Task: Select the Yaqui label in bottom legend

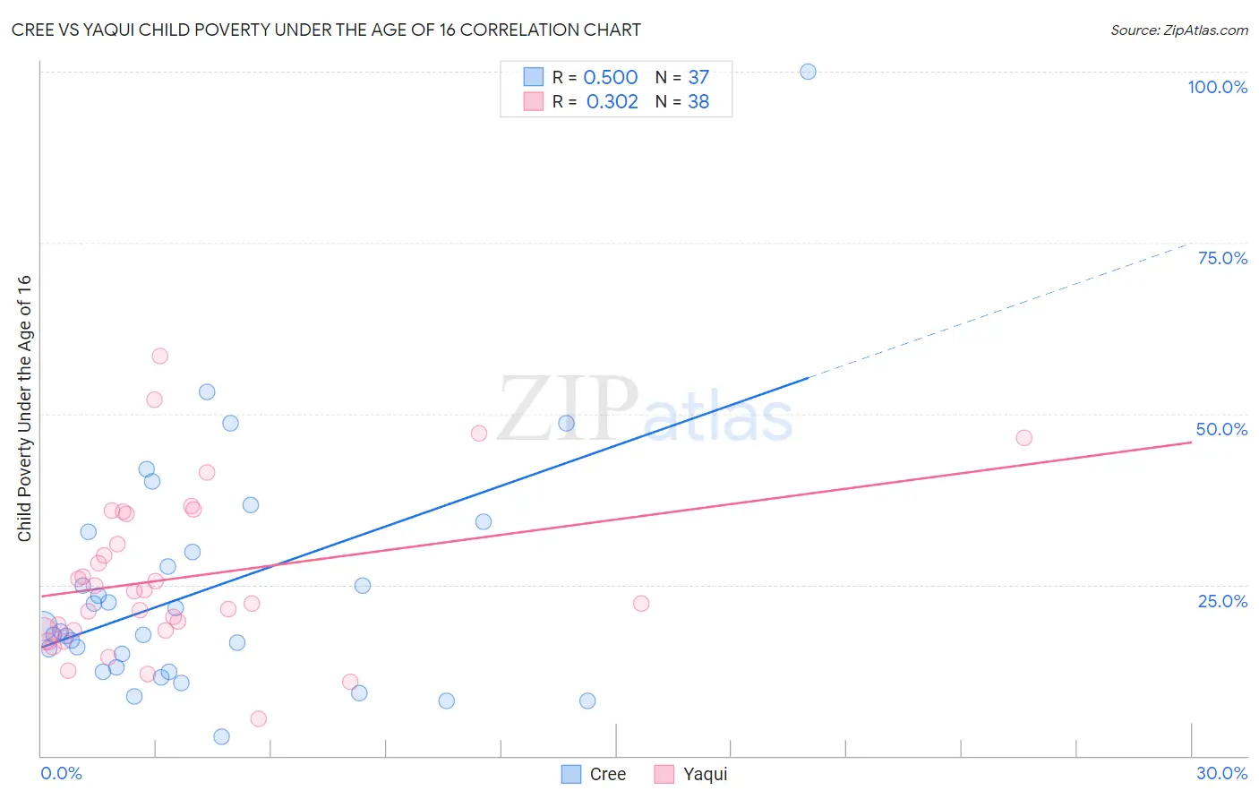Action: tap(706, 774)
